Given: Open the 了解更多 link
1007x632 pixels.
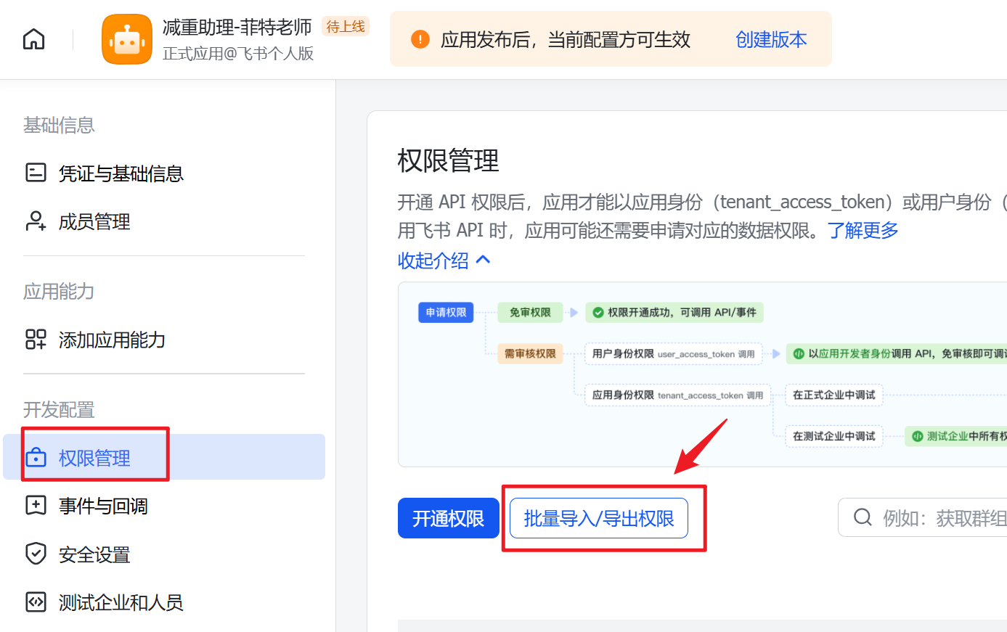Looking at the screenshot, I should click(863, 231).
